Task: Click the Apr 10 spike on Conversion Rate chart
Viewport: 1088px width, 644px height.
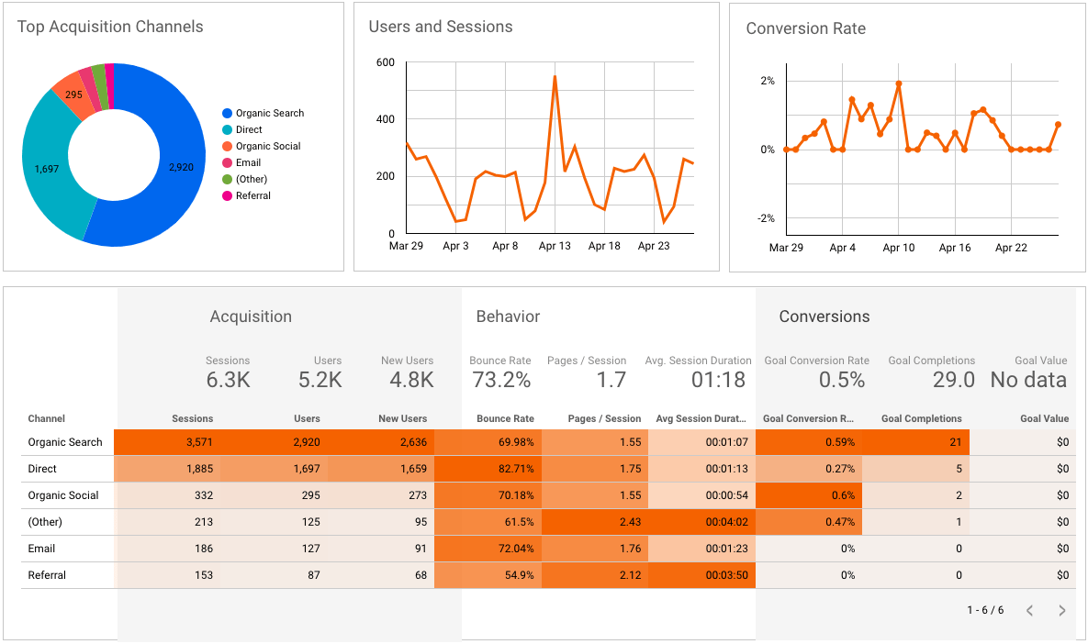Action: coord(899,83)
